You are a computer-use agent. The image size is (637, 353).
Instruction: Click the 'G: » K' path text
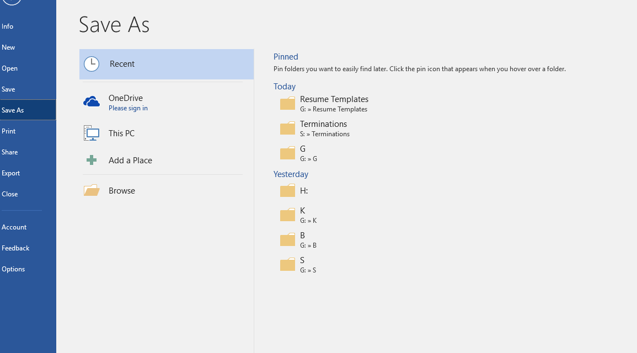[308, 221]
